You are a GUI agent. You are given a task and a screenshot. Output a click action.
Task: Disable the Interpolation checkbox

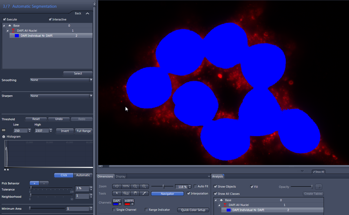point(189,193)
